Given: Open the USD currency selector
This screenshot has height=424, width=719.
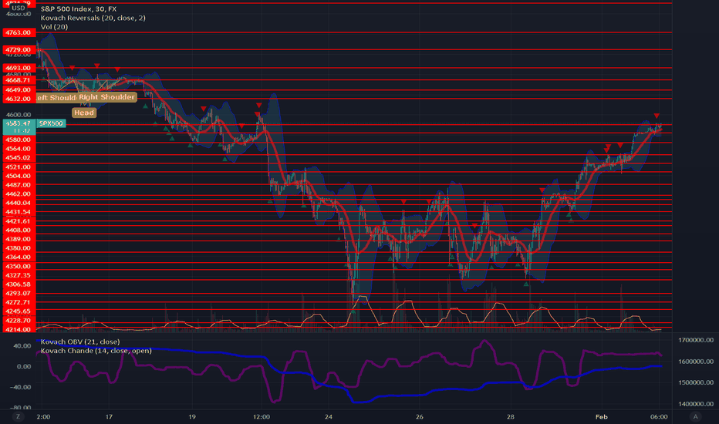Looking at the screenshot, I should click(19, 8).
